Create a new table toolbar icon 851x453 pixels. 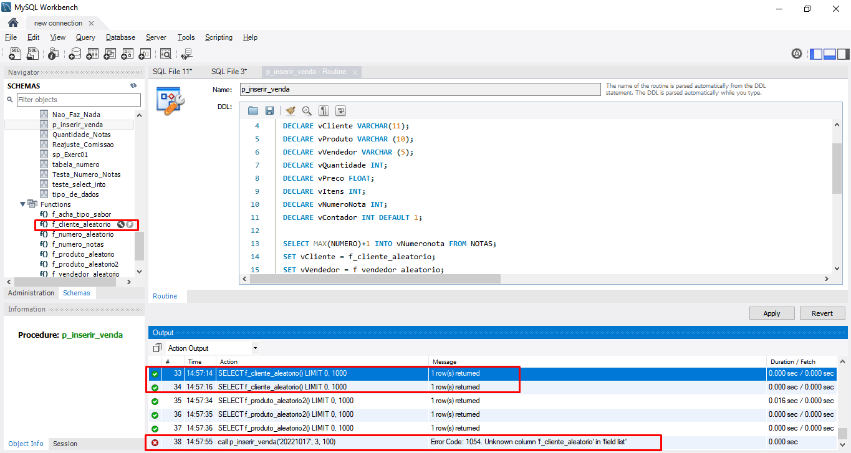coord(92,54)
